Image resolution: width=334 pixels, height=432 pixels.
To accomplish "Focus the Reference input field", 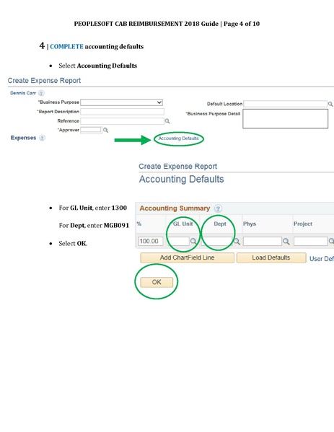I will (x=122, y=121).
